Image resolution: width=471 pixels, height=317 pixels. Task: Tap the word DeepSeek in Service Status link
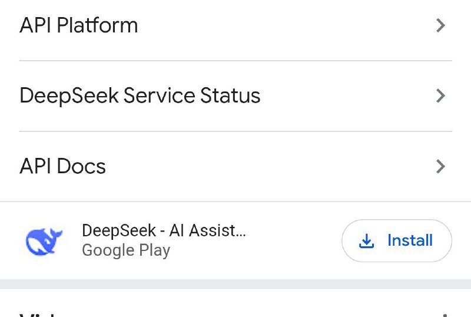69,96
